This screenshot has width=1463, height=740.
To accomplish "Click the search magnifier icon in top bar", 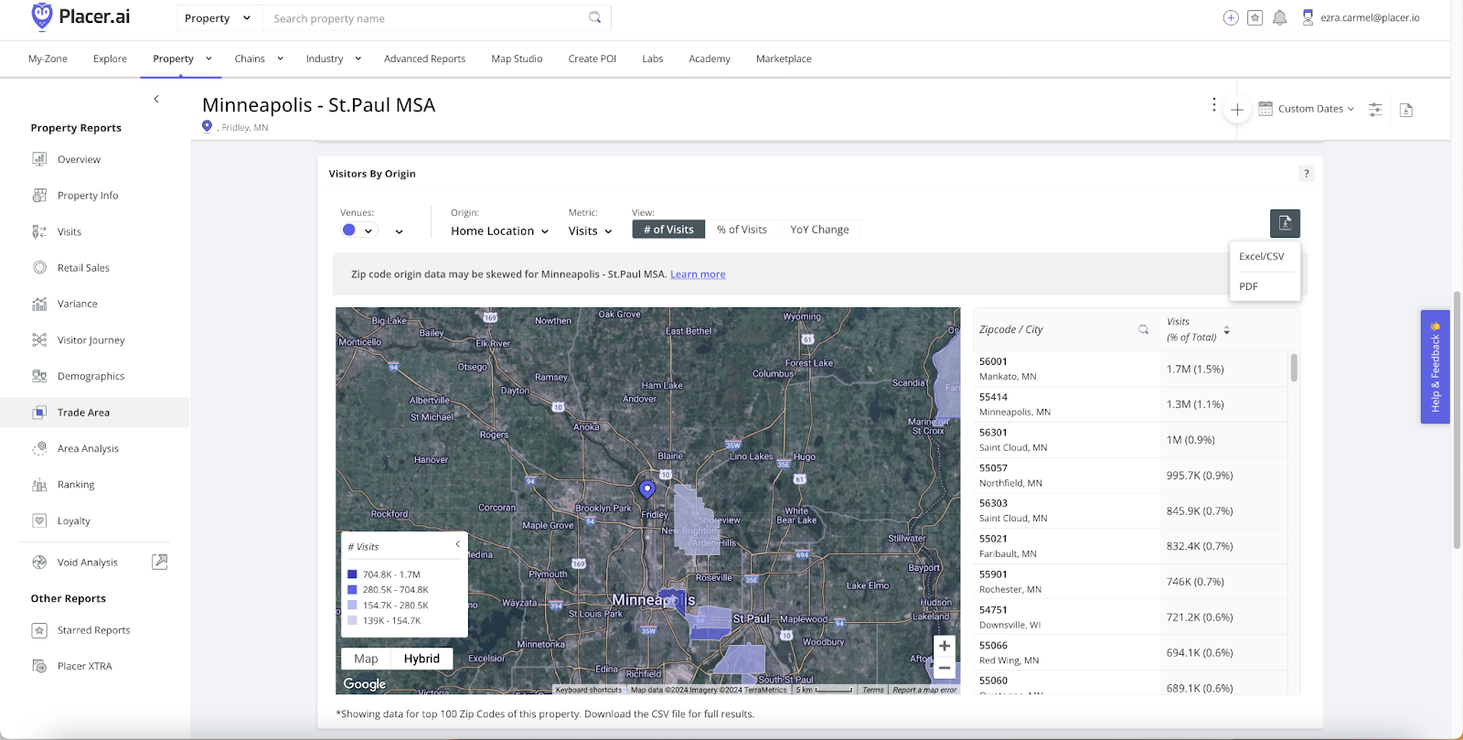I will pos(595,17).
